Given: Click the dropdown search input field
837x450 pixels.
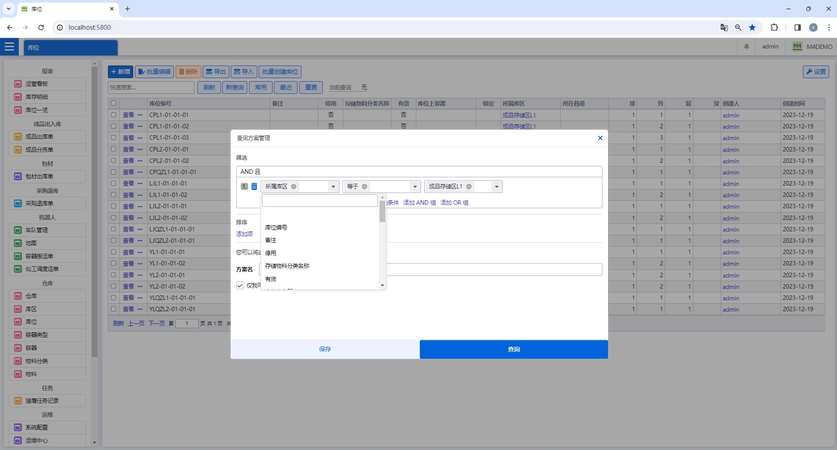Looking at the screenshot, I should click(x=320, y=201).
